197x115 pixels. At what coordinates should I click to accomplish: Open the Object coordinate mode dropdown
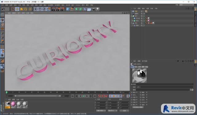click(101, 111)
